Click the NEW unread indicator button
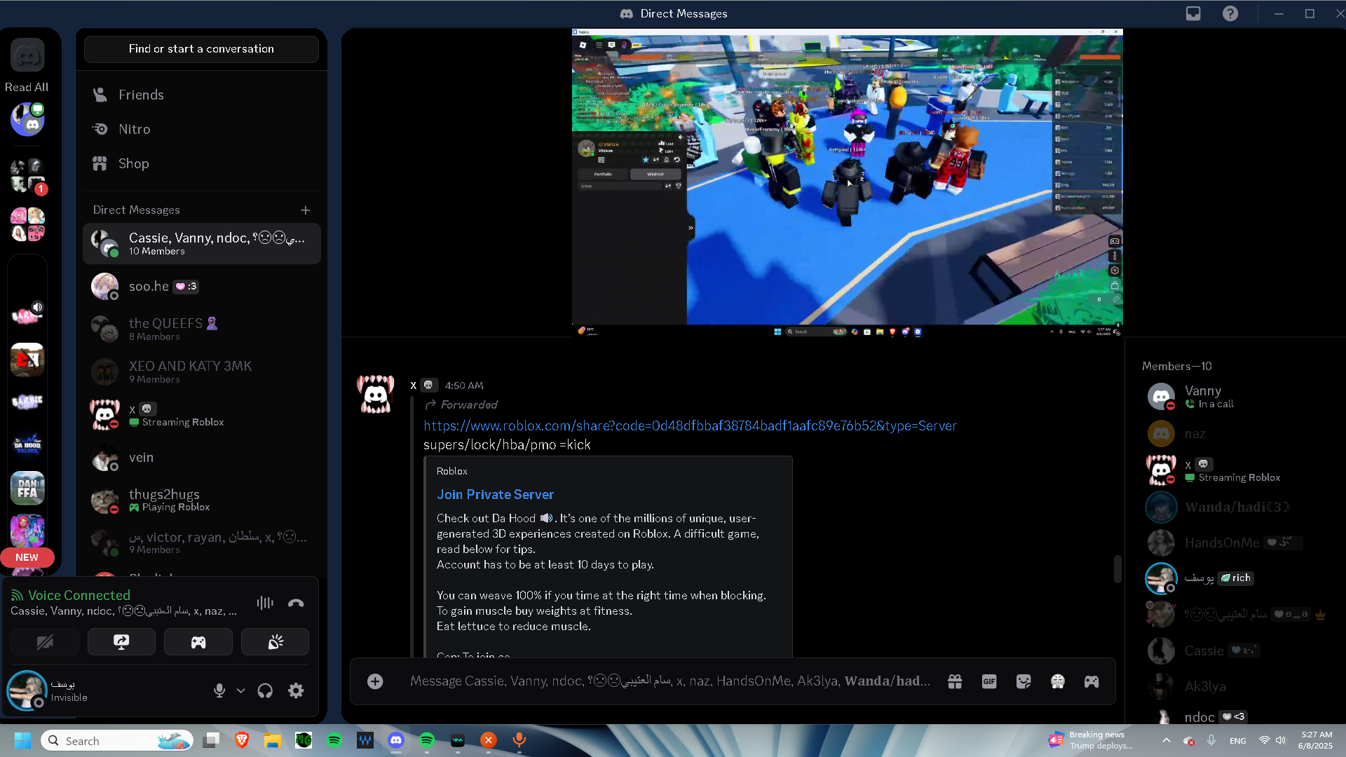The image size is (1346, 757). tap(27, 557)
